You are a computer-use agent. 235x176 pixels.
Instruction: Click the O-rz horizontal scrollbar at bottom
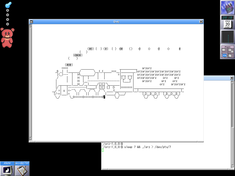[116, 142]
